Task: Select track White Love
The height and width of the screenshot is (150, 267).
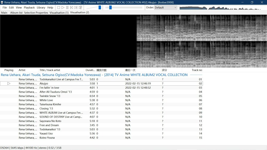Action: [x=101, y=100]
